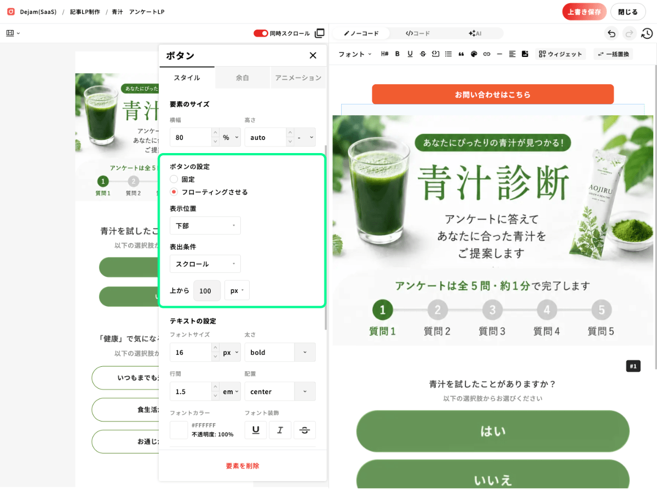
Task: Click the お問い合わせはこちら orange button
Action: pos(493,95)
